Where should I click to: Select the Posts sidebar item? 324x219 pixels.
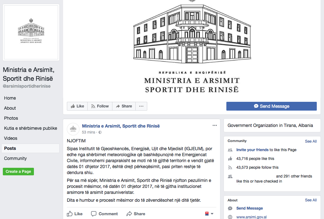pos(30,148)
